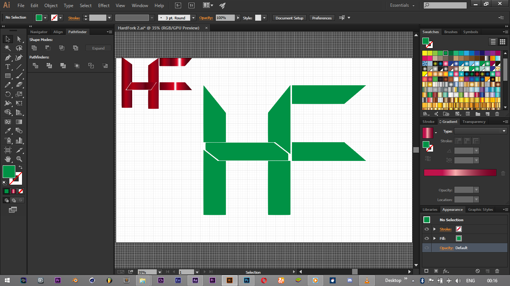
Task: Click the Document Setup button
Action: tap(289, 18)
